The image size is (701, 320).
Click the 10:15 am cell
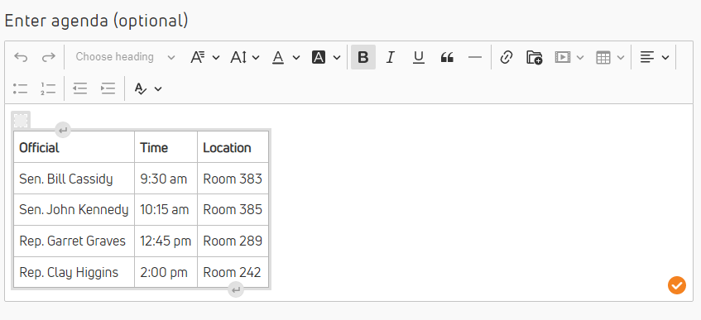(x=166, y=209)
